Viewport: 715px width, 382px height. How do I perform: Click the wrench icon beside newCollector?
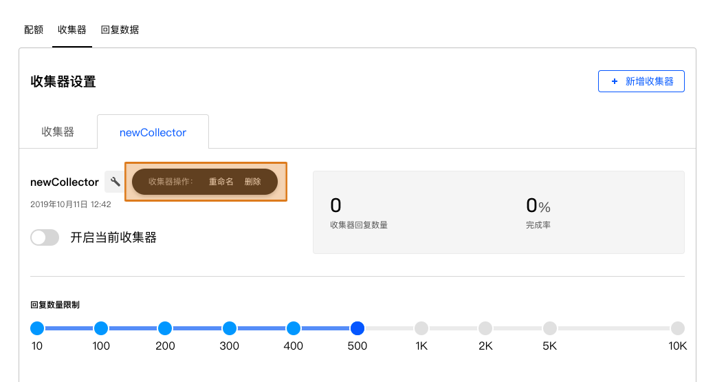click(x=115, y=182)
